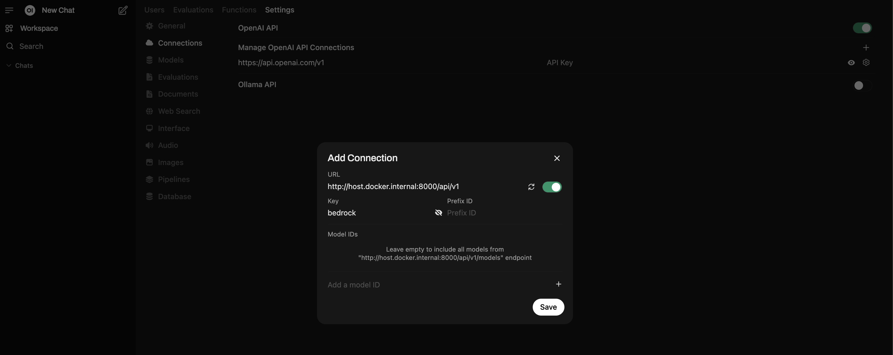Open the Functions tab

click(239, 10)
